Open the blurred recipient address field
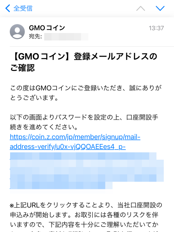 [x=66, y=37]
